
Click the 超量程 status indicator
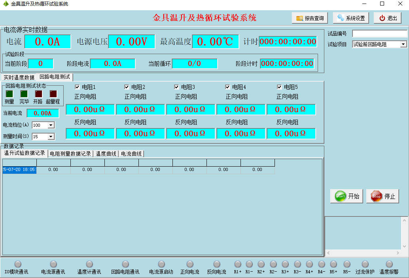[53, 94]
